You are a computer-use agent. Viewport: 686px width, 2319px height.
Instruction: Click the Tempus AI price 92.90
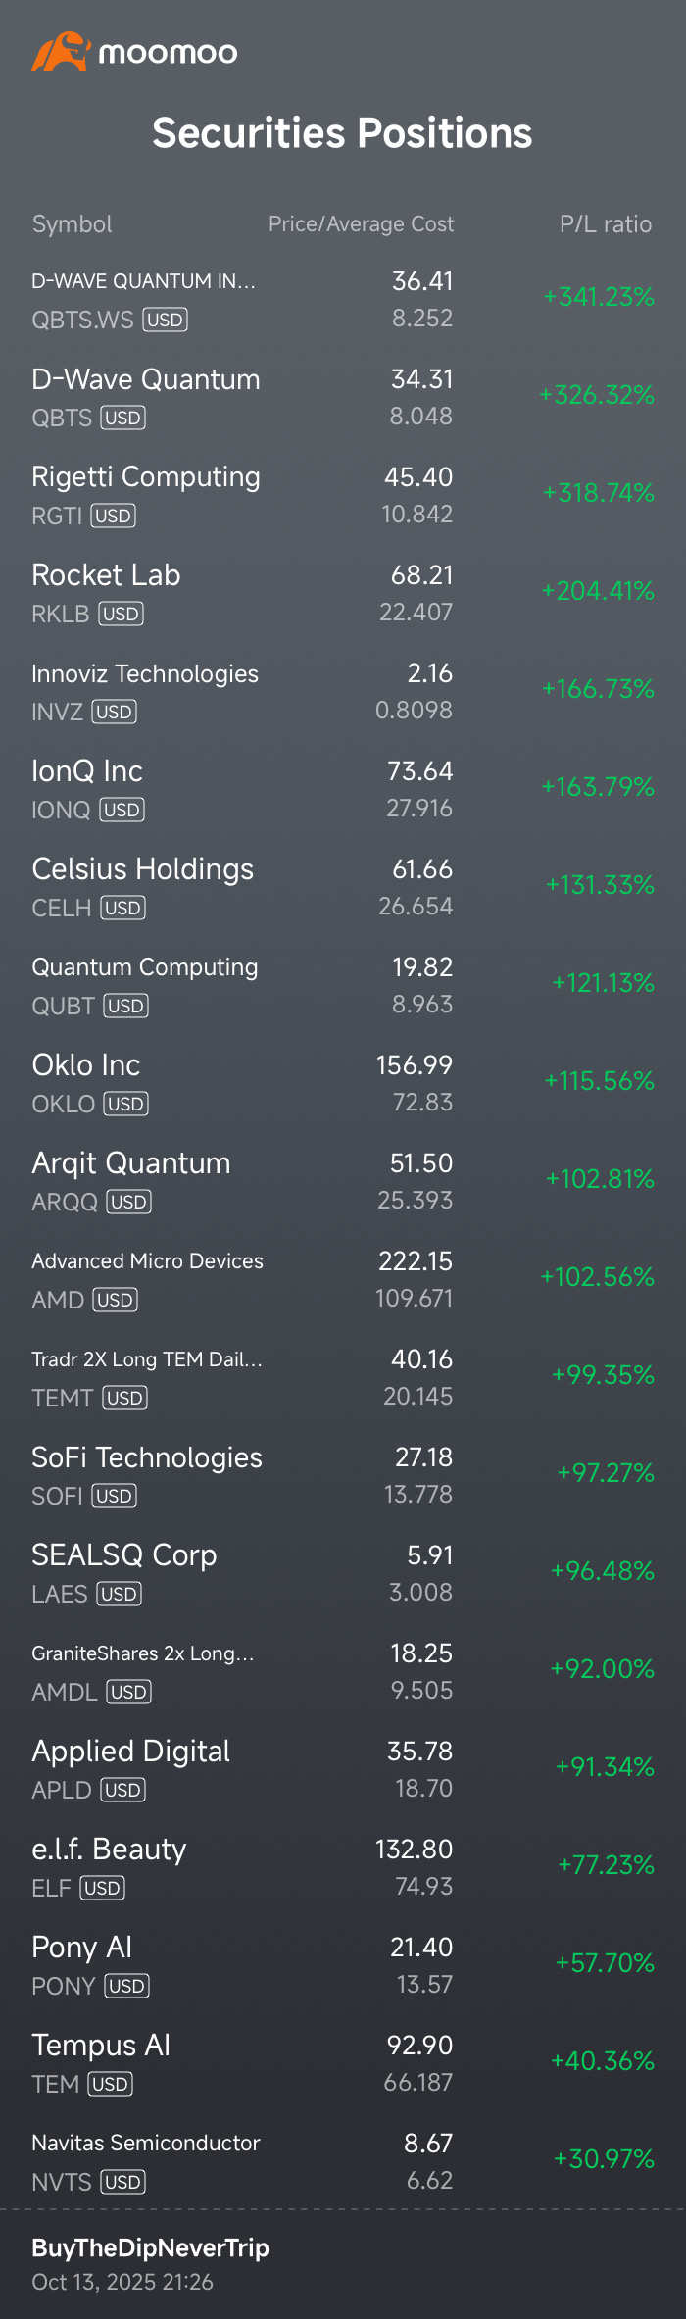[x=419, y=2045]
